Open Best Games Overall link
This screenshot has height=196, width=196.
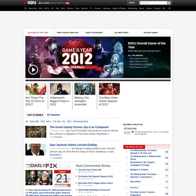139,58
